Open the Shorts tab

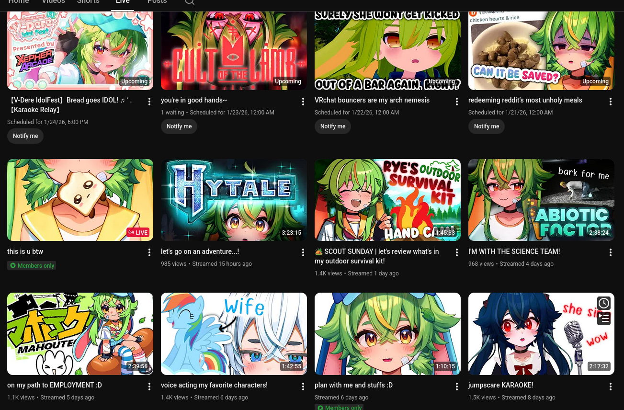click(88, 2)
